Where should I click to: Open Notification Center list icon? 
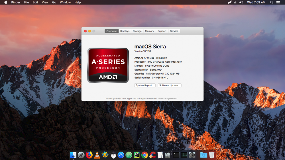click(278, 2)
